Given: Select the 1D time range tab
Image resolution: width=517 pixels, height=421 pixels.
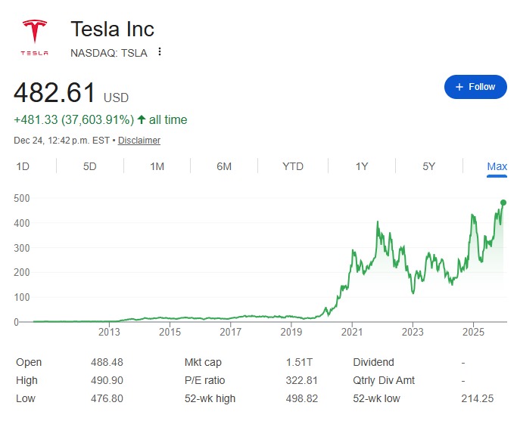Looking at the screenshot, I should pyautogui.click(x=23, y=166).
